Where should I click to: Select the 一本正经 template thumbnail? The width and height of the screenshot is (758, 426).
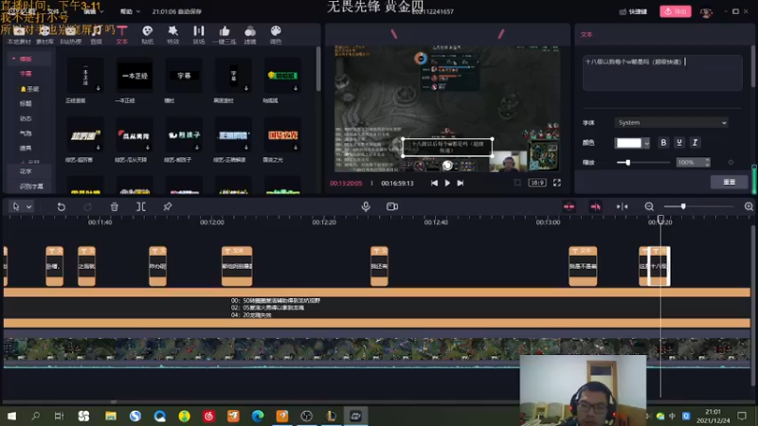[135, 76]
